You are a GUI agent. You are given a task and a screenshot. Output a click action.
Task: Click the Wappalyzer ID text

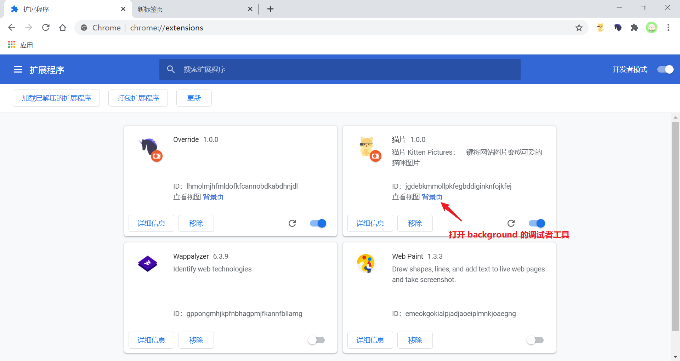(x=238, y=314)
